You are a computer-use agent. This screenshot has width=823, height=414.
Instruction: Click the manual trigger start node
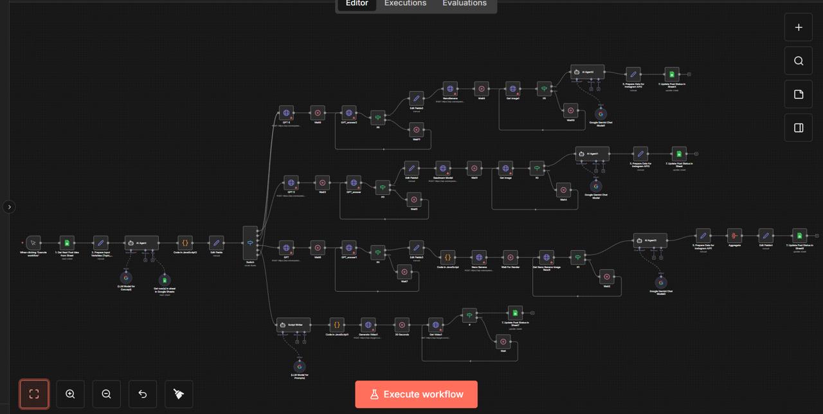click(33, 242)
